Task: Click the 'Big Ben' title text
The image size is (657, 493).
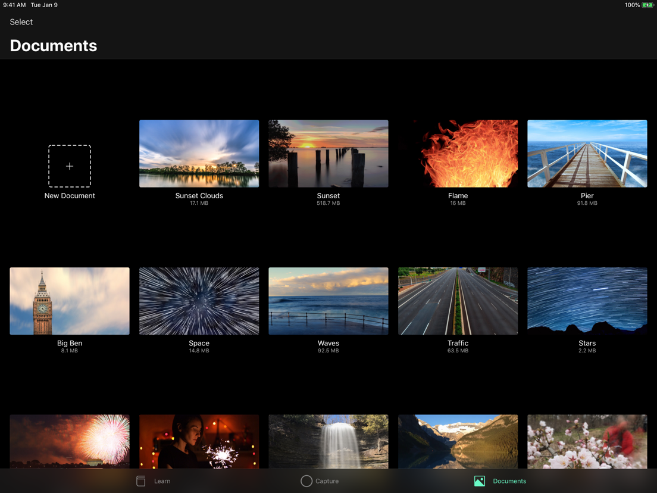Action: (70, 343)
